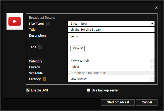This screenshot has height=111, width=164.
Task: Click the Live Event help icon
Action: click(x=47, y=24)
